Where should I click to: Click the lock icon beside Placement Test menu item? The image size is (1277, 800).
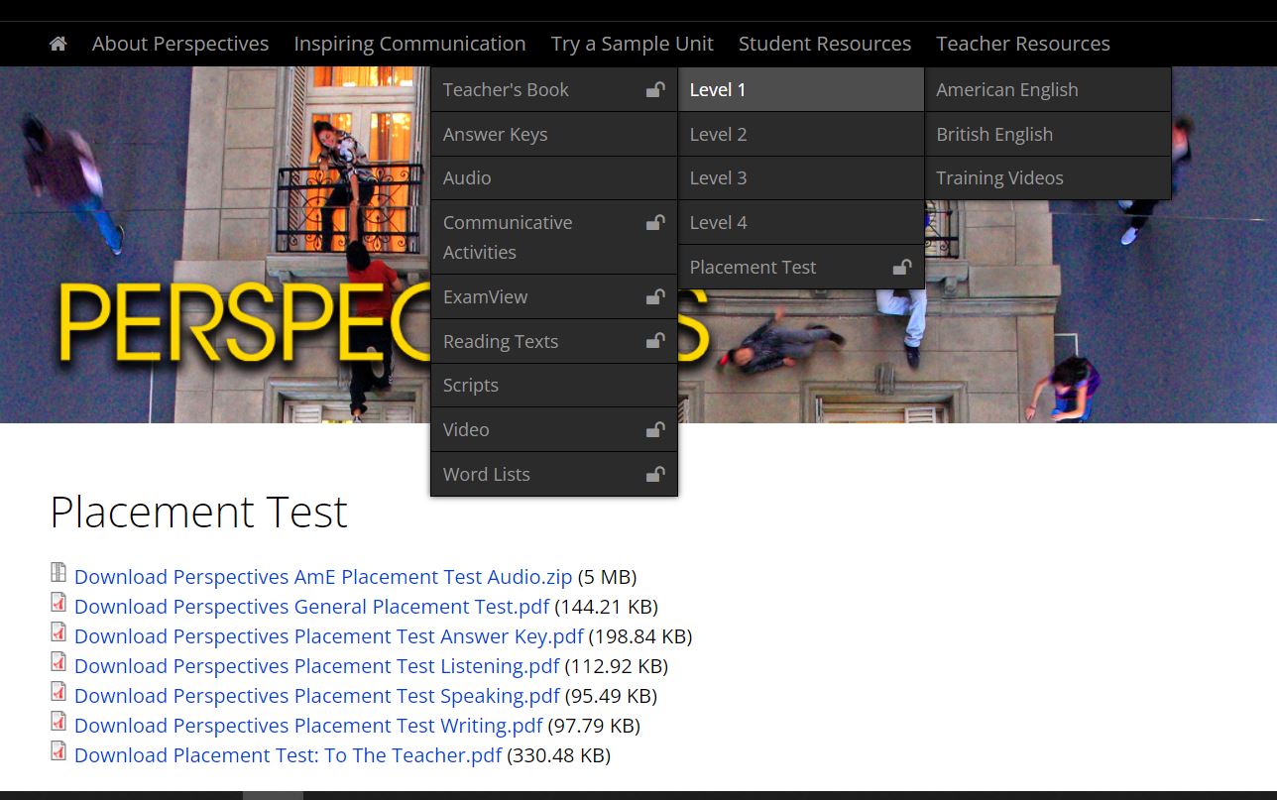pos(902,268)
